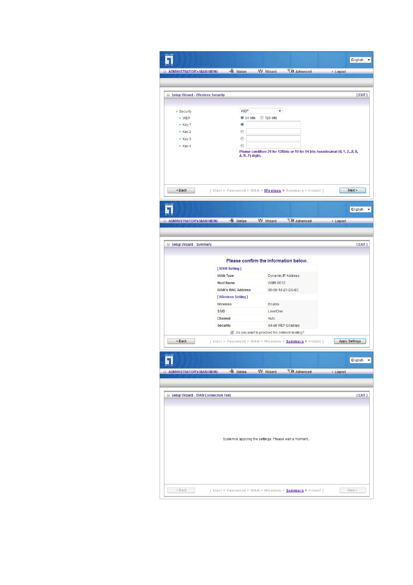This screenshot has height=585, width=413.
Task: Click Advanced icon in Wireless Security screen
Action: click(291, 71)
